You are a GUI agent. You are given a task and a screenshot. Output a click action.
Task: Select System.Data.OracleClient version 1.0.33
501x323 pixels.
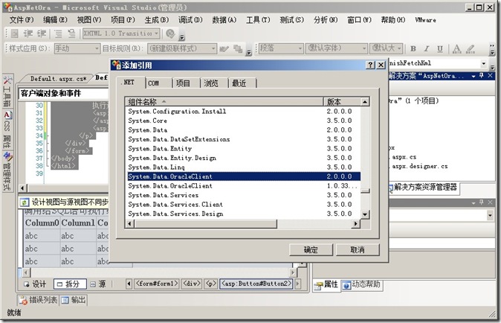(x=243, y=186)
